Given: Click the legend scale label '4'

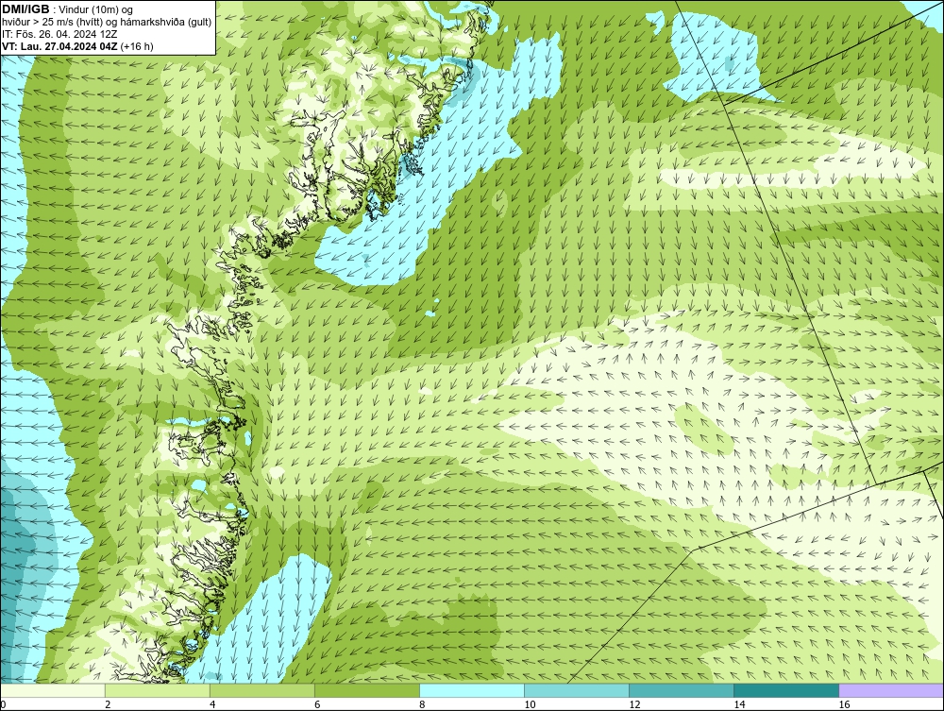Looking at the screenshot, I should 212,704.
